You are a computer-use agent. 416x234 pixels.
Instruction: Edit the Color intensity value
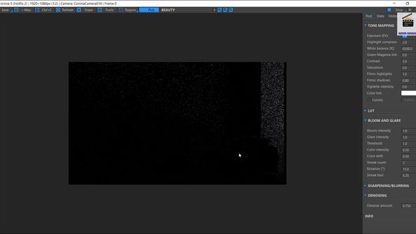point(409,150)
